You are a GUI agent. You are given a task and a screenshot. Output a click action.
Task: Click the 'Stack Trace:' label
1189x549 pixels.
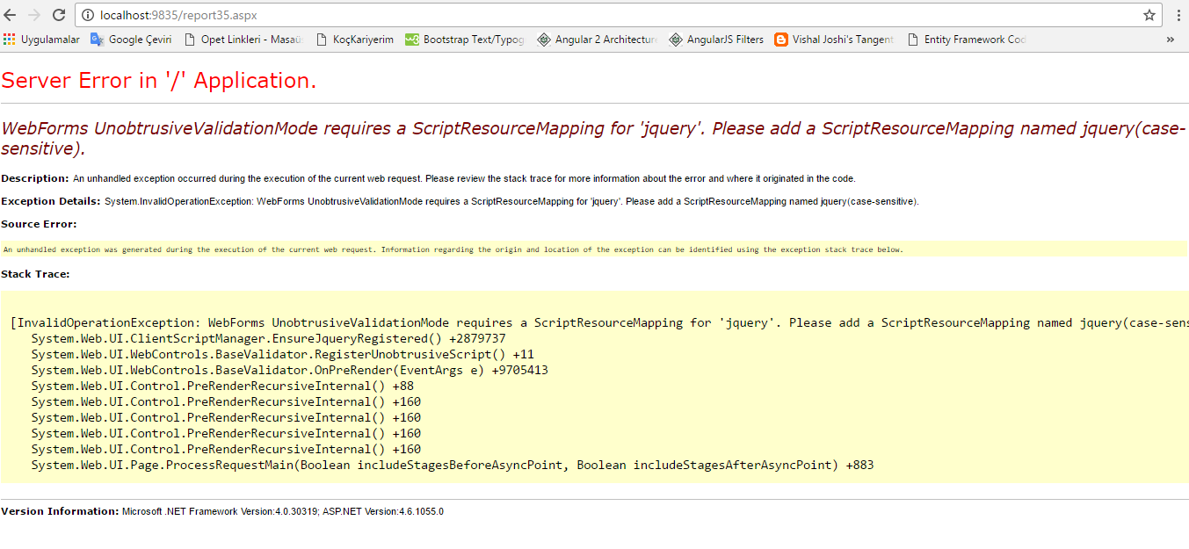[35, 274]
